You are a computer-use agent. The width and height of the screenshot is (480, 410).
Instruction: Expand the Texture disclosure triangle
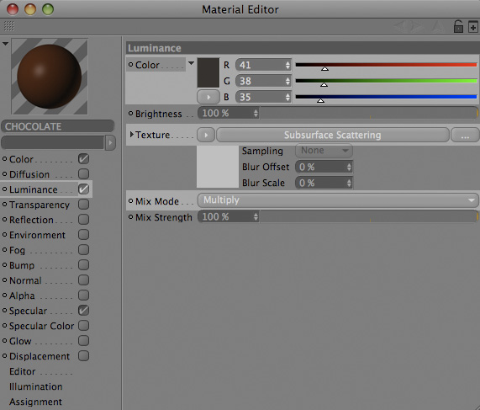point(131,135)
